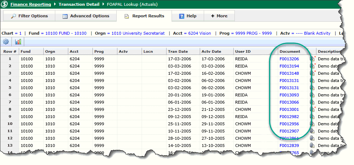354x165 pixels.
Task: Click the User ID column header
Action: point(242,51)
